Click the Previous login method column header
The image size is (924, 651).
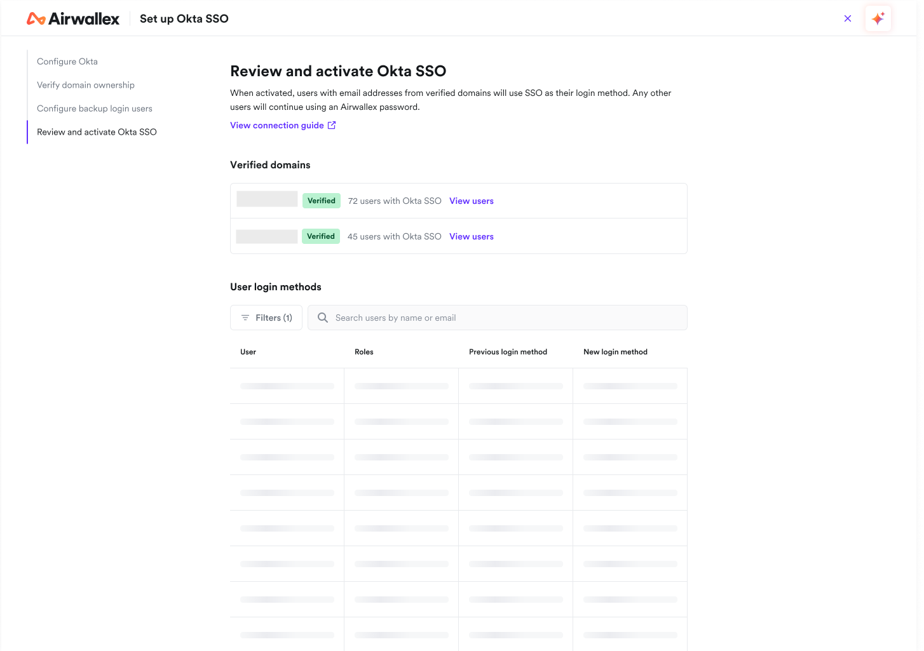pos(508,352)
